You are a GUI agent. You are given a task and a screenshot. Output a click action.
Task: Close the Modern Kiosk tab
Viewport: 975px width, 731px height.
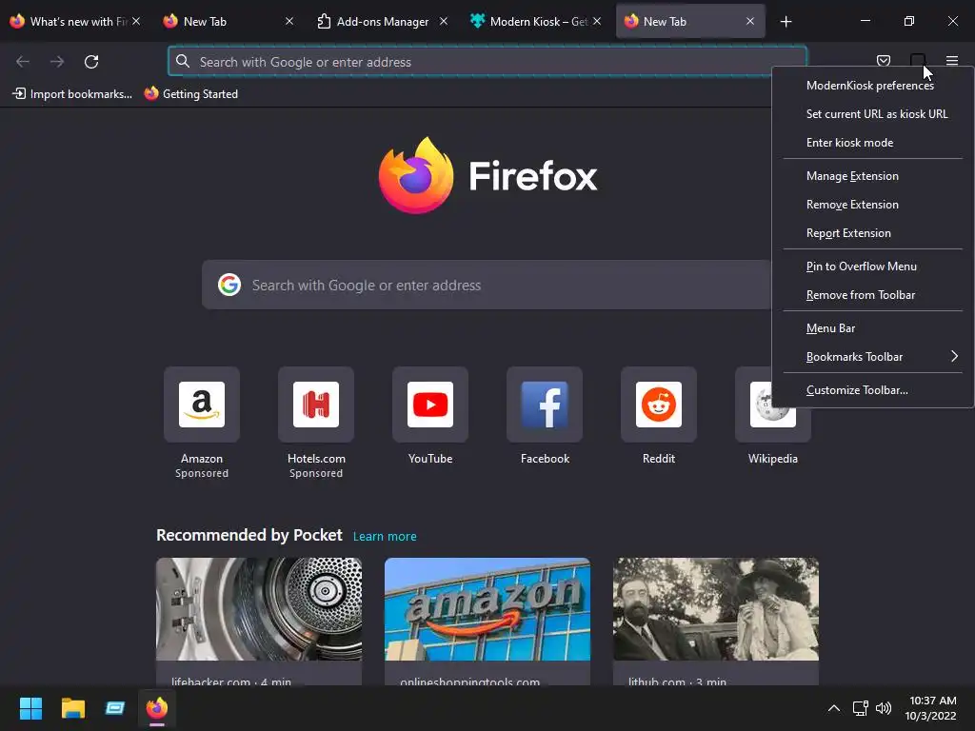click(x=597, y=21)
